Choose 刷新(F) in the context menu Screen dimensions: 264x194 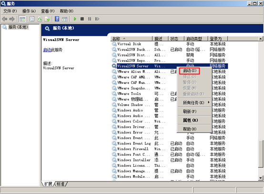tap(194, 112)
